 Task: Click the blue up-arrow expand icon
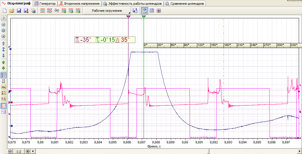point(4,43)
